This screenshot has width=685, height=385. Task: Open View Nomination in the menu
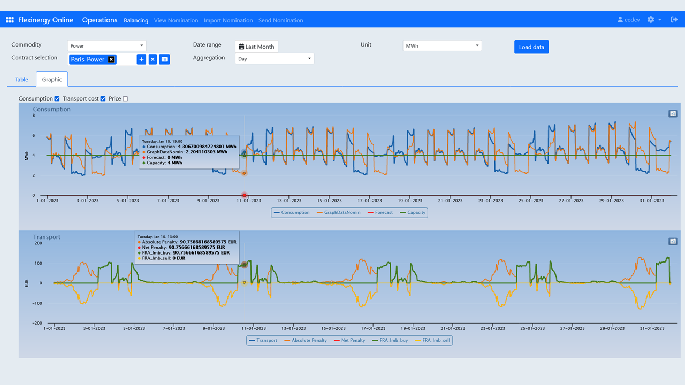pos(176,20)
